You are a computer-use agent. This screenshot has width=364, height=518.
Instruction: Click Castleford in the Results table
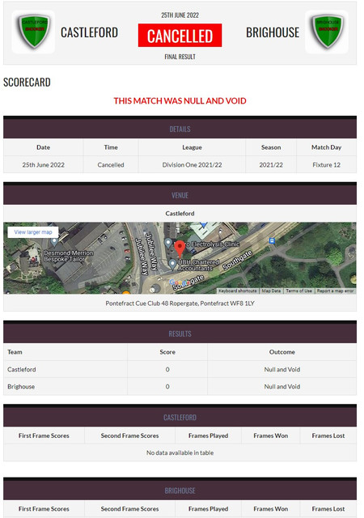click(x=22, y=369)
